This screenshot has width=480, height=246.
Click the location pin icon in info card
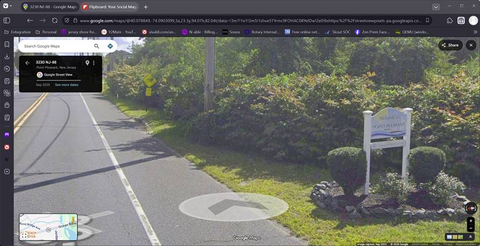point(87,63)
